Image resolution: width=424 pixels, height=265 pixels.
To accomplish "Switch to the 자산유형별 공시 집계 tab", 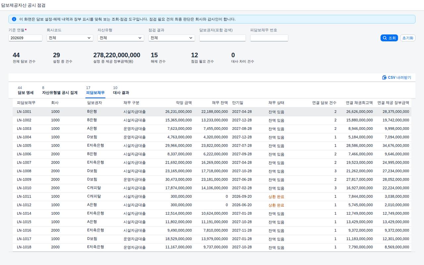I will (60, 90).
